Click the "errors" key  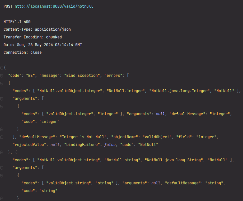pos(113,76)
